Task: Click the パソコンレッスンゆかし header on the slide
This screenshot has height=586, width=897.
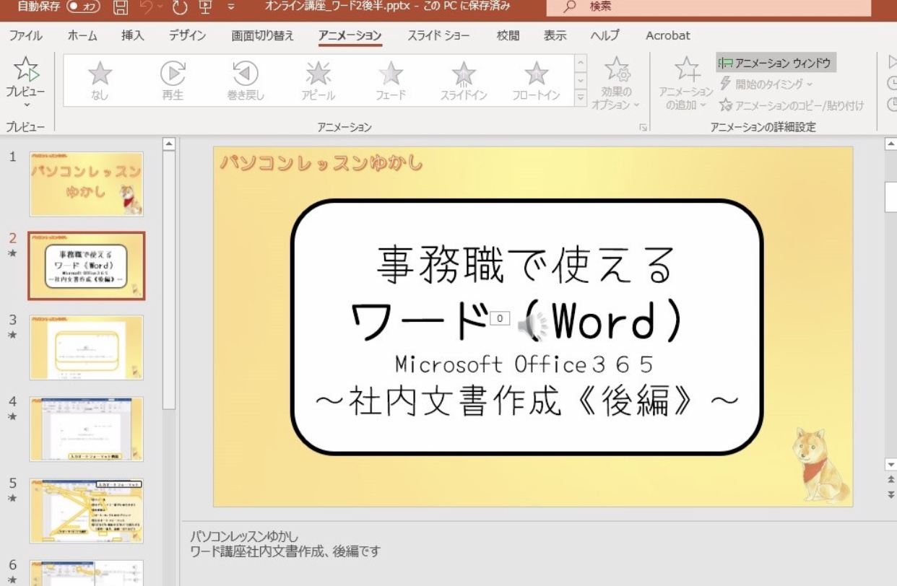Action: 321,163
